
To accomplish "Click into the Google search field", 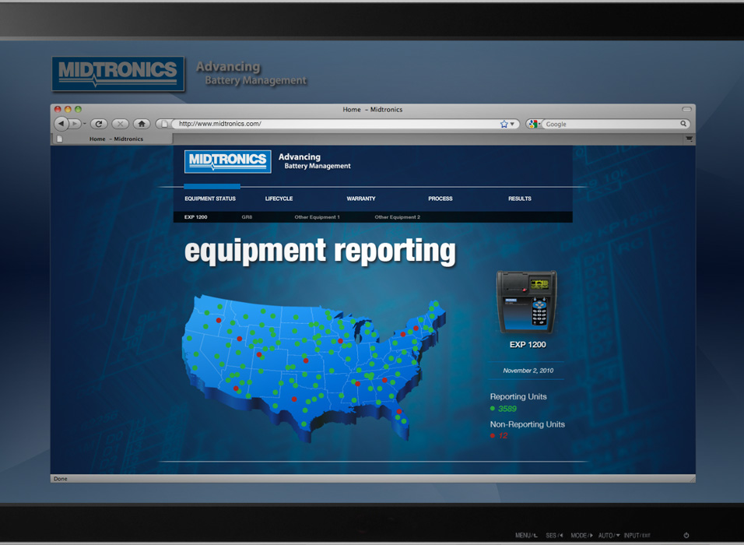I will (611, 124).
